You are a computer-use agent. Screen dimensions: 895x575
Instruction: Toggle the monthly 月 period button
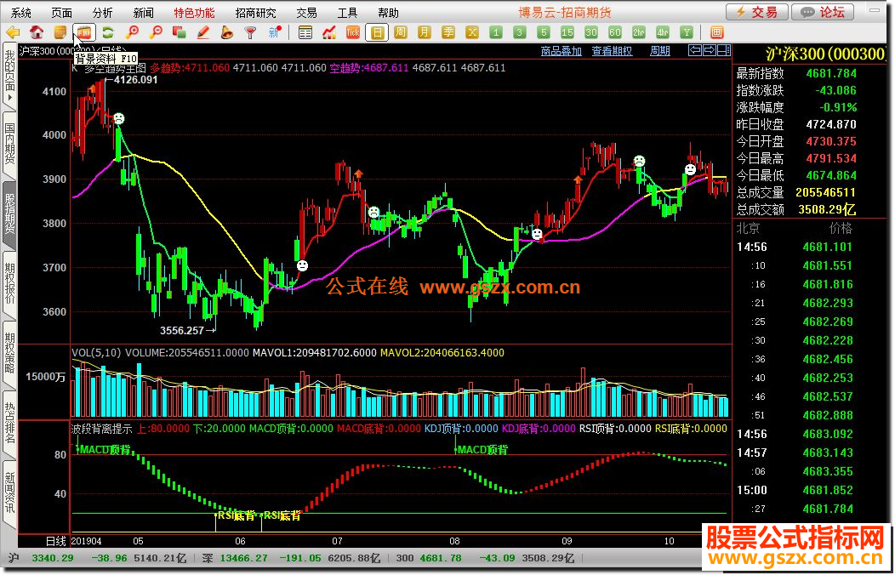pyautogui.click(x=424, y=32)
